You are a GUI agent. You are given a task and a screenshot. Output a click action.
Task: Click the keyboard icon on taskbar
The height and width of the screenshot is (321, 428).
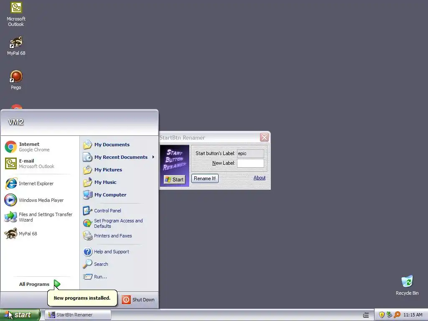(x=366, y=315)
